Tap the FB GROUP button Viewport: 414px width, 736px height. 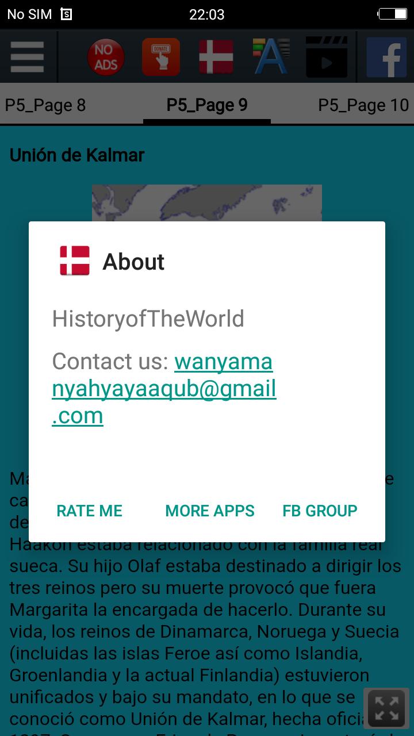coord(320,511)
